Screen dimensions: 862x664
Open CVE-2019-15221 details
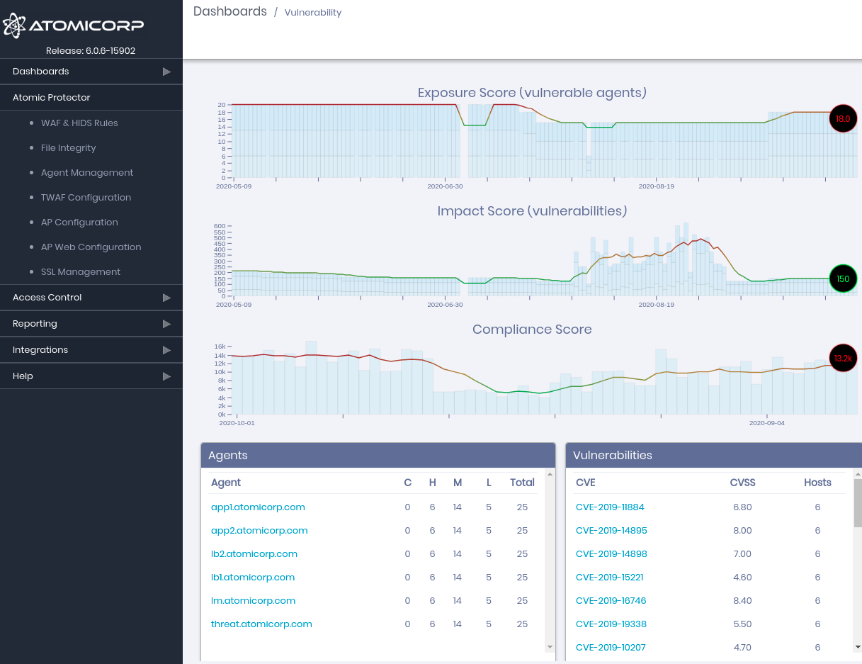coord(610,578)
